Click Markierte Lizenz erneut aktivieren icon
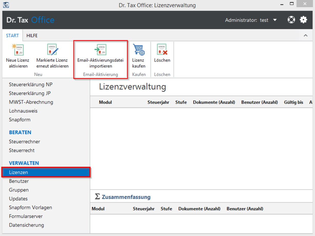 pyautogui.click(x=53, y=50)
